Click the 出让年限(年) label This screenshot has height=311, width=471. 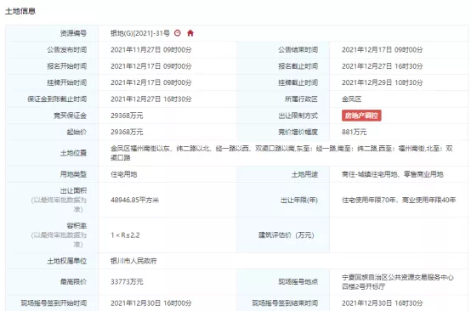point(299,200)
